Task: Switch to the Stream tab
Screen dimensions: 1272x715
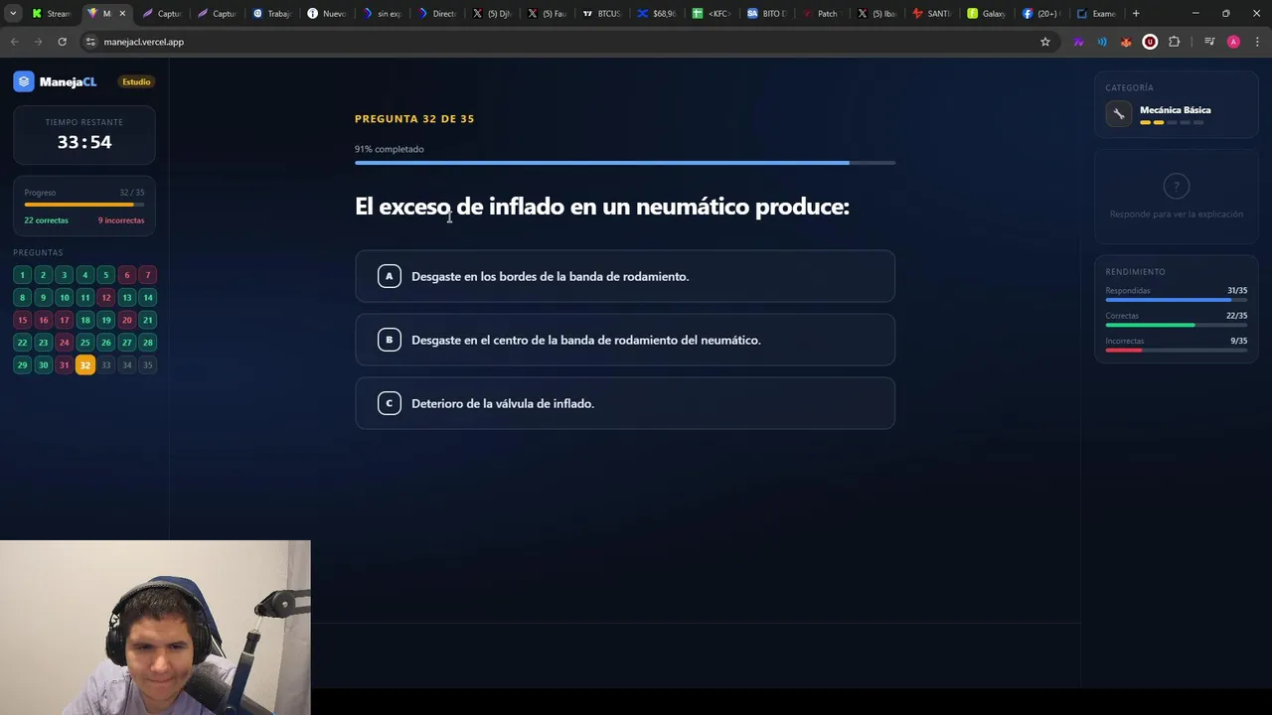Action: [52, 13]
